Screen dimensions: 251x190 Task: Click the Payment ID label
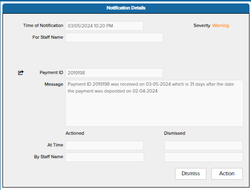click(51, 72)
